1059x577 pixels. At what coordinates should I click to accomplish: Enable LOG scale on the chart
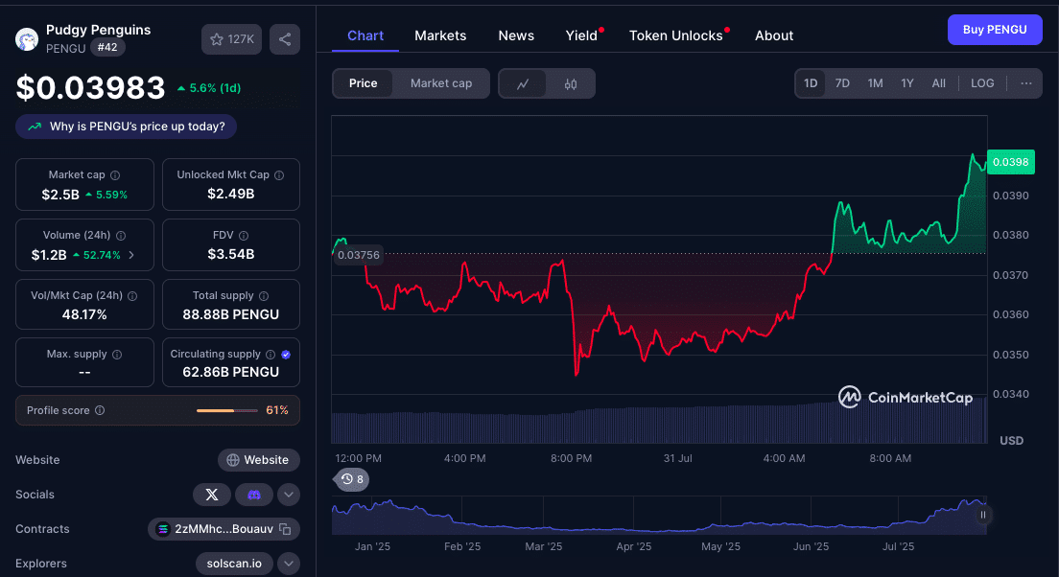982,83
